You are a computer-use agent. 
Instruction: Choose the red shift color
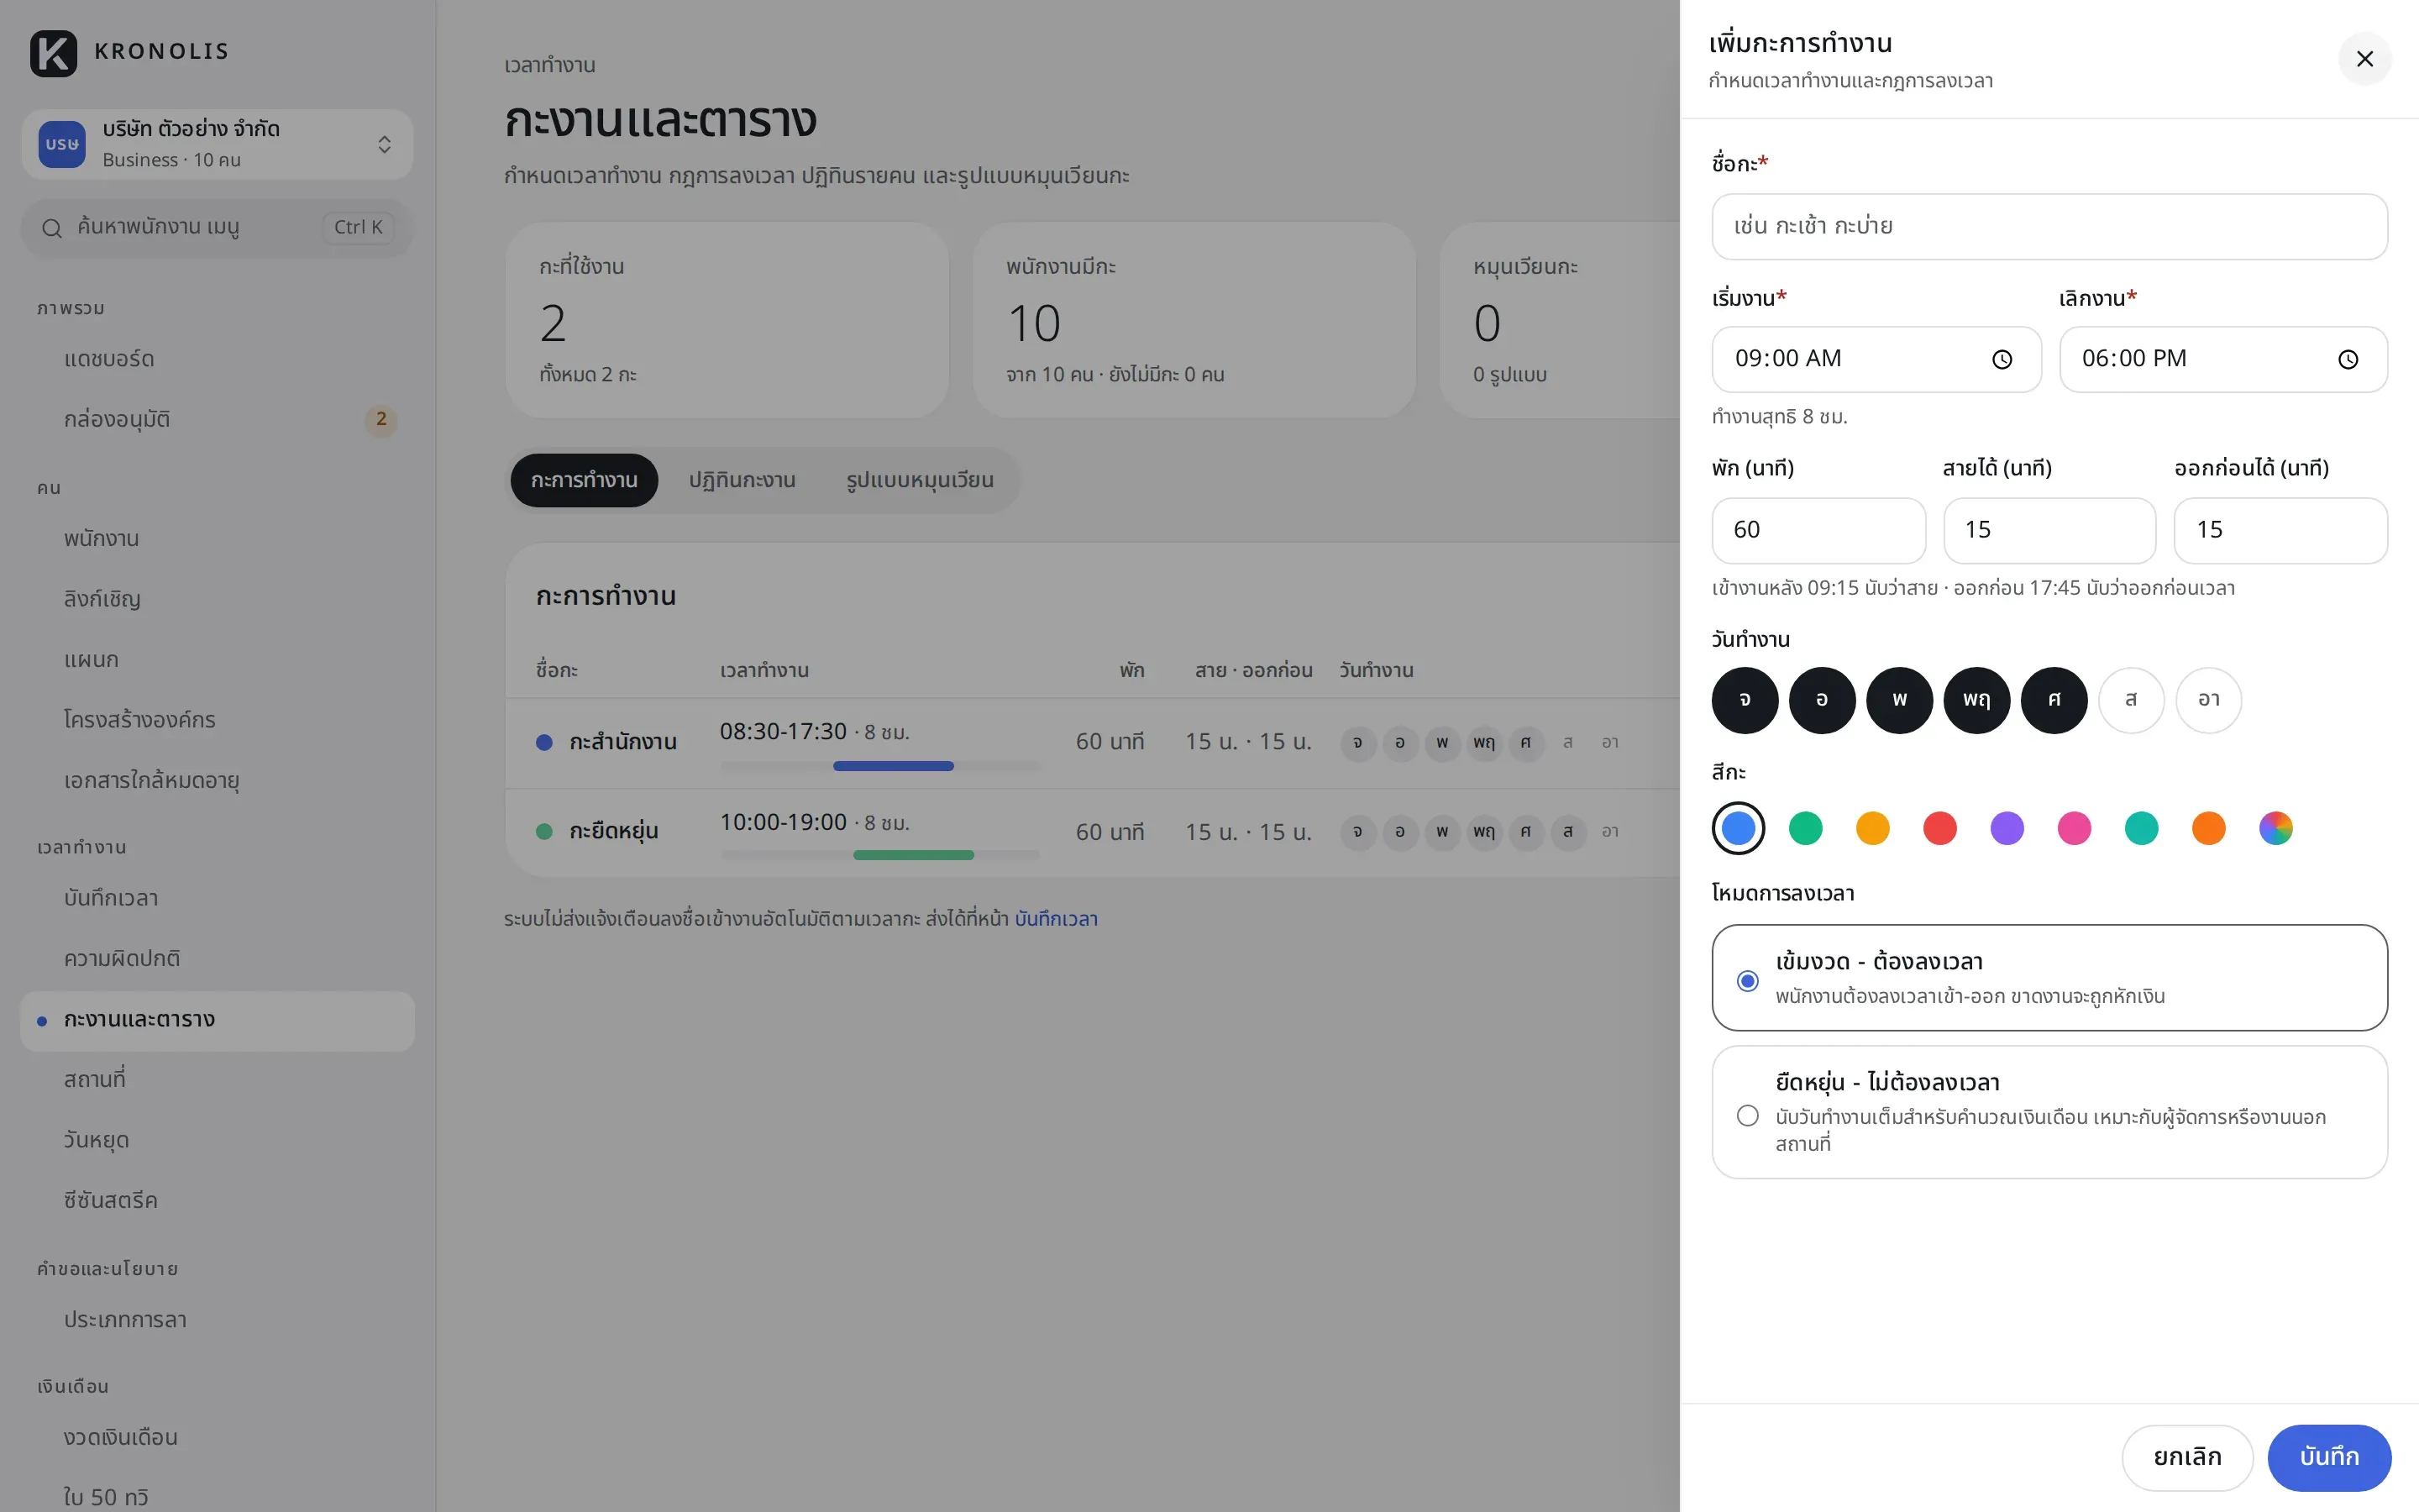[x=1939, y=829]
